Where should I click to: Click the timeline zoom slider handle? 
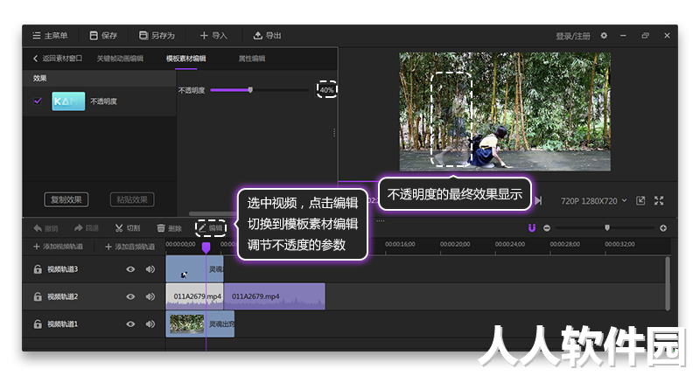tap(607, 228)
